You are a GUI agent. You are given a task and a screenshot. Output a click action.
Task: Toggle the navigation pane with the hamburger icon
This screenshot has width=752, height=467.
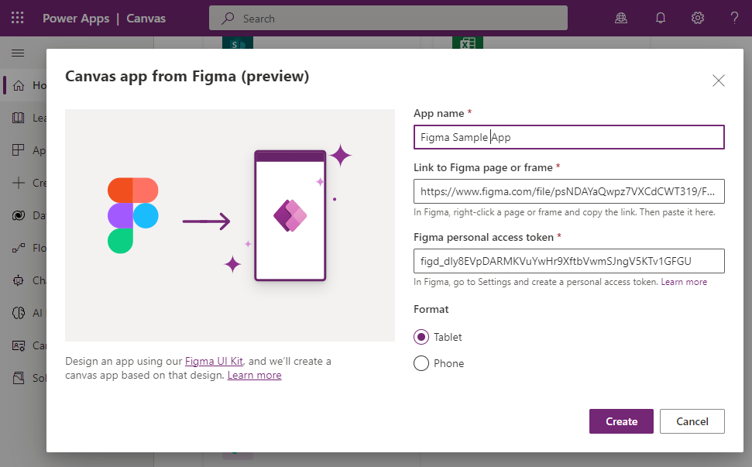(18, 53)
